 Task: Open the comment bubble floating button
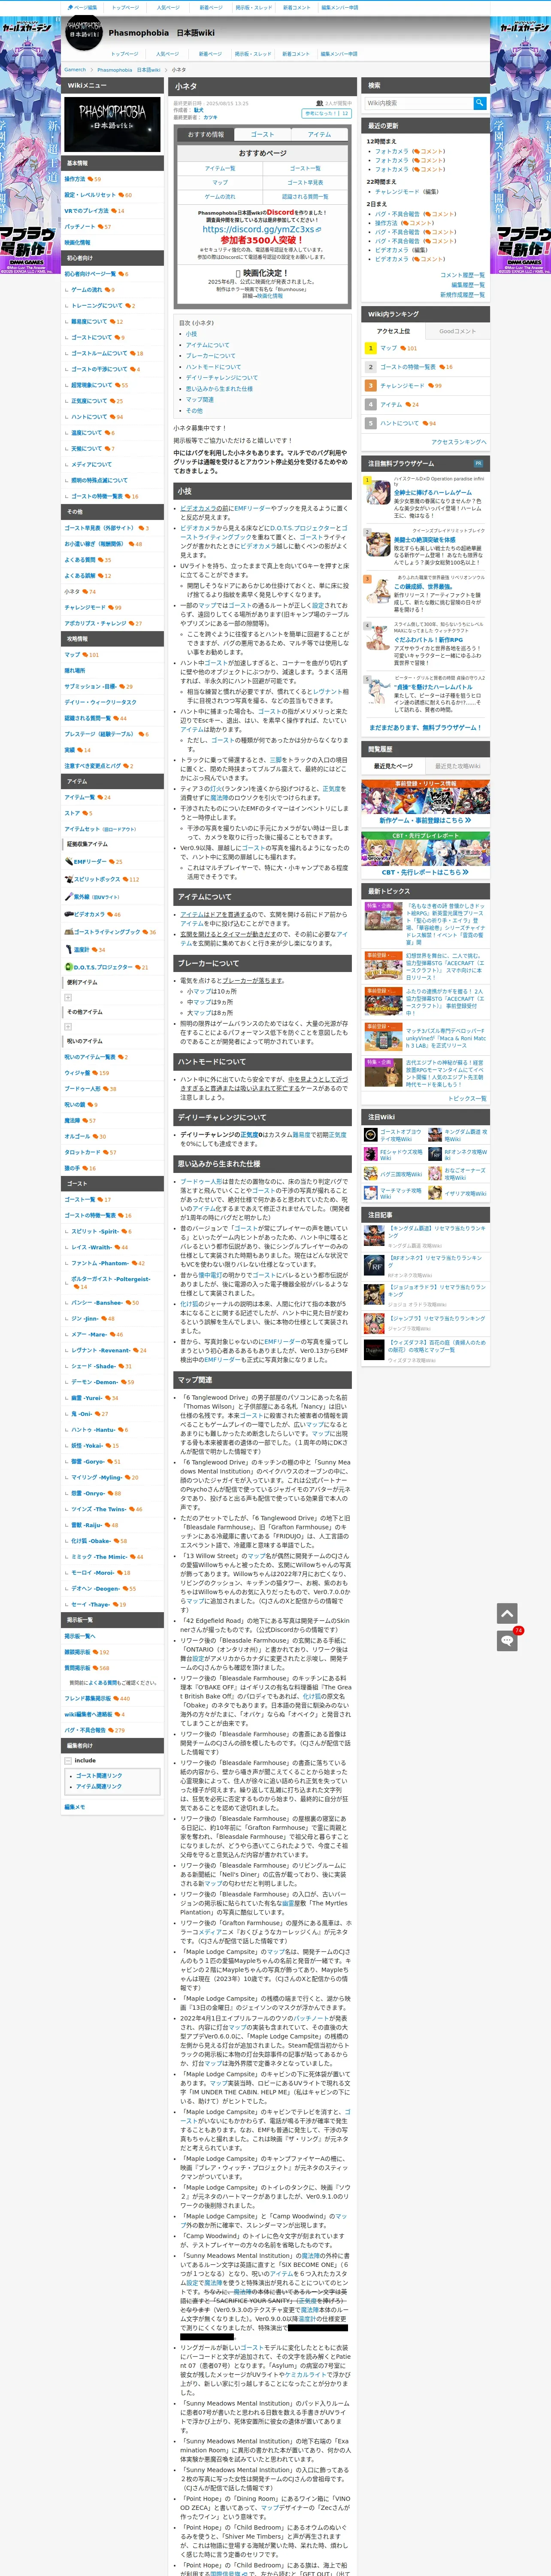point(507,1640)
